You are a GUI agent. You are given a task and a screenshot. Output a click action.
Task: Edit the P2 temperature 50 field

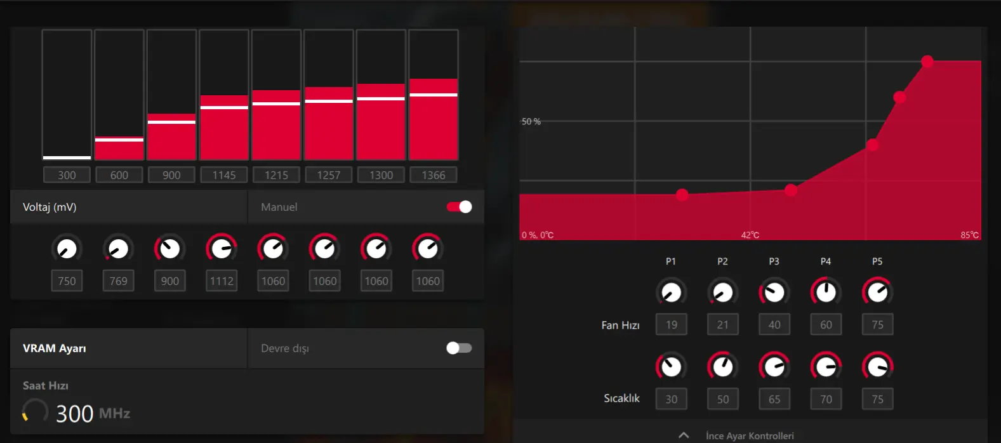pyautogui.click(x=723, y=399)
